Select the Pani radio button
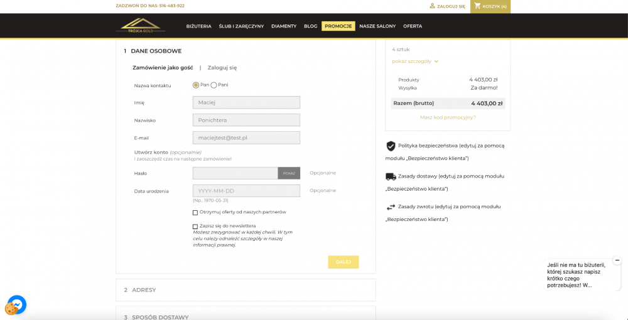 coord(214,85)
